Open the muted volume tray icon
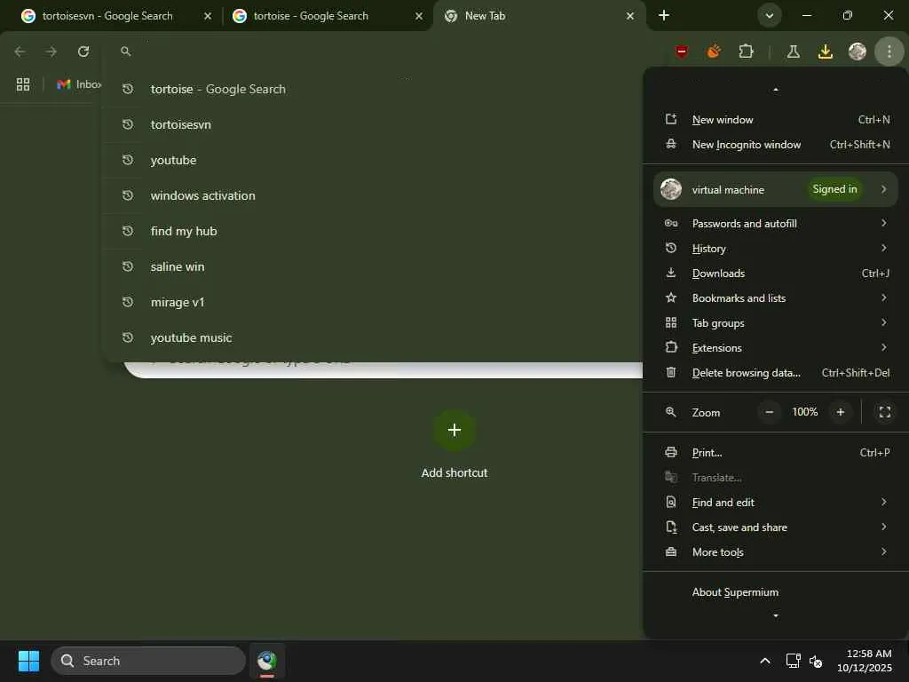This screenshot has width=909, height=682. pyautogui.click(x=816, y=661)
